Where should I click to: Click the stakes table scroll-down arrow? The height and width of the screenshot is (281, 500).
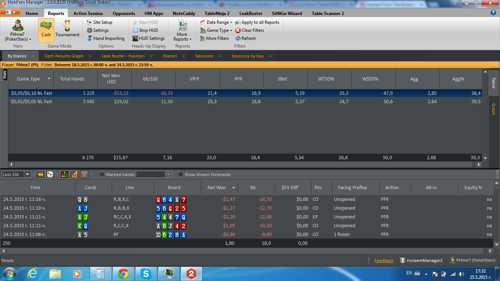point(486,158)
